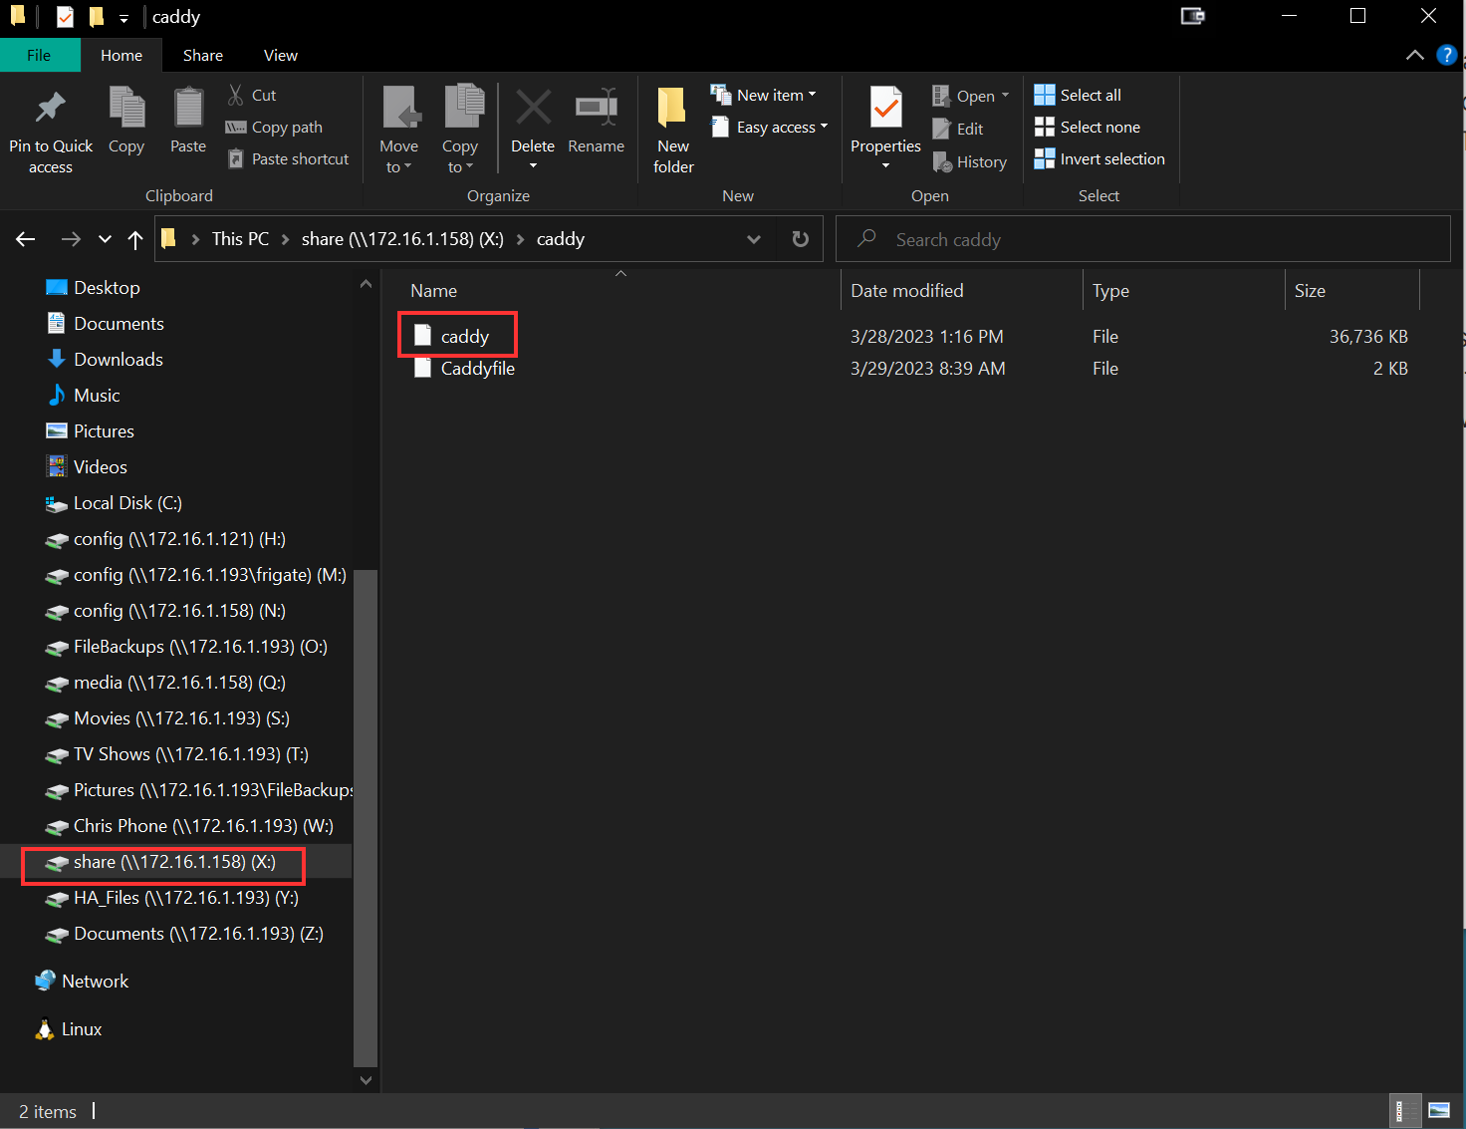Click the Search caddy input field
The width and height of the screenshot is (1466, 1129).
pyautogui.click(x=1155, y=239)
